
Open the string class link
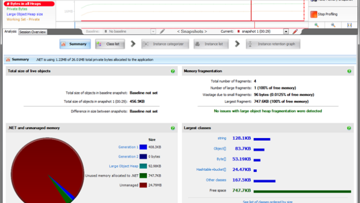[x=222, y=138]
